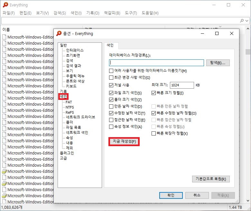This screenshot has width=251, height=211.
Task: Toggle 수정한 날짜 색인 checkbox
Action: coord(111,113)
